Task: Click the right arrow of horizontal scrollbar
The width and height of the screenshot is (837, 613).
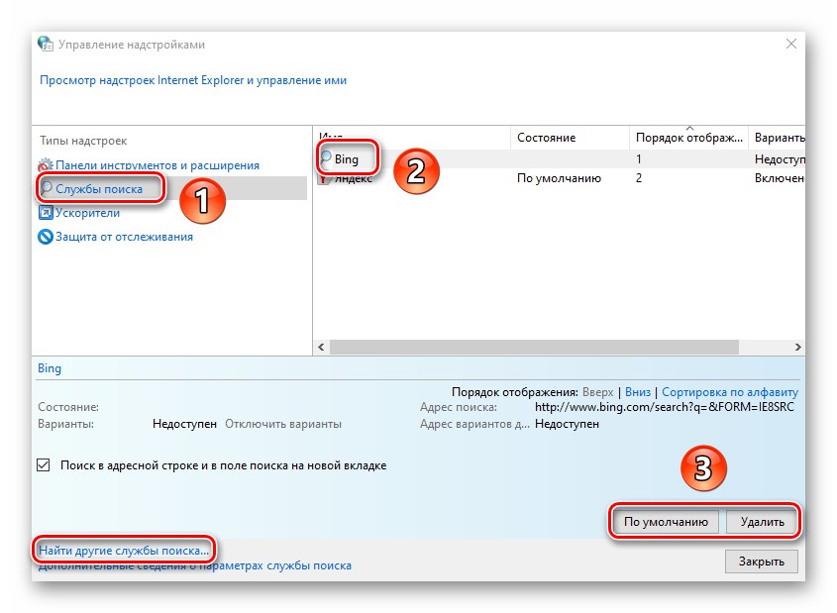Action: (x=797, y=347)
